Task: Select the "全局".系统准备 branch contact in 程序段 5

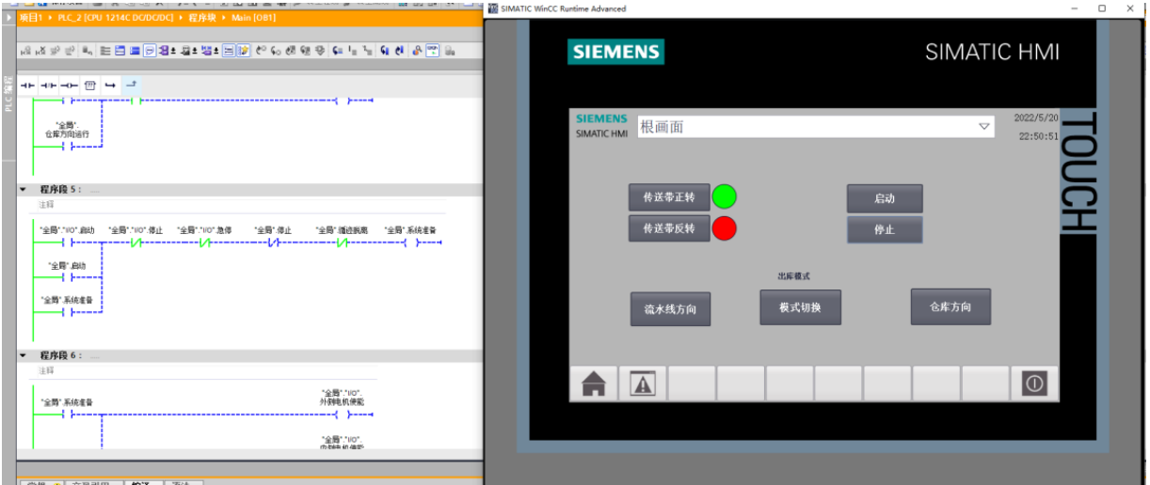Action: point(67,312)
